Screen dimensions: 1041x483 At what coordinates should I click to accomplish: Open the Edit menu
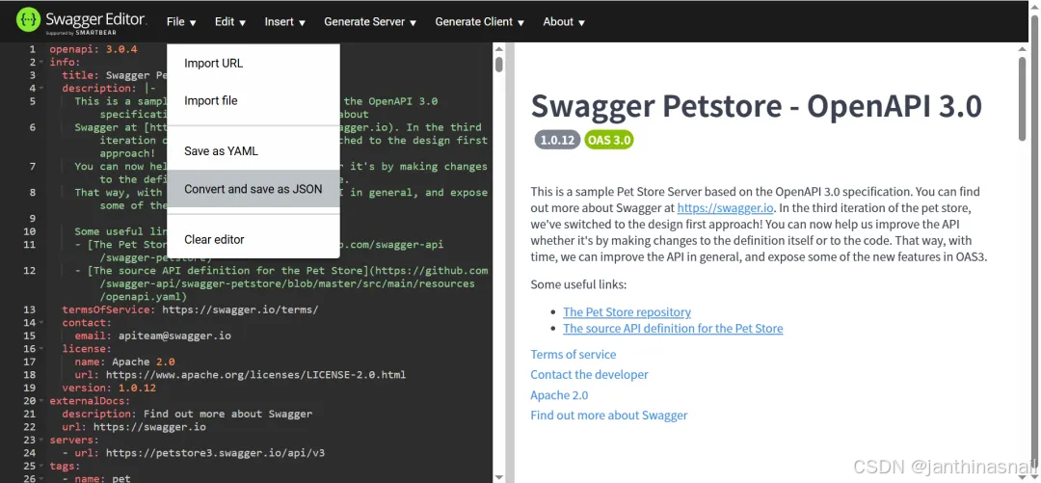tap(230, 22)
